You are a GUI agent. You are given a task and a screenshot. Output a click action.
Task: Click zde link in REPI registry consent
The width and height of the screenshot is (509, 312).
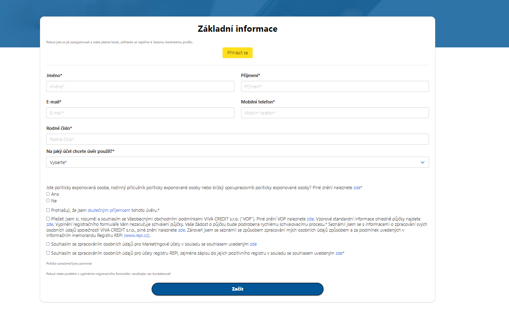[x=339, y=253]
